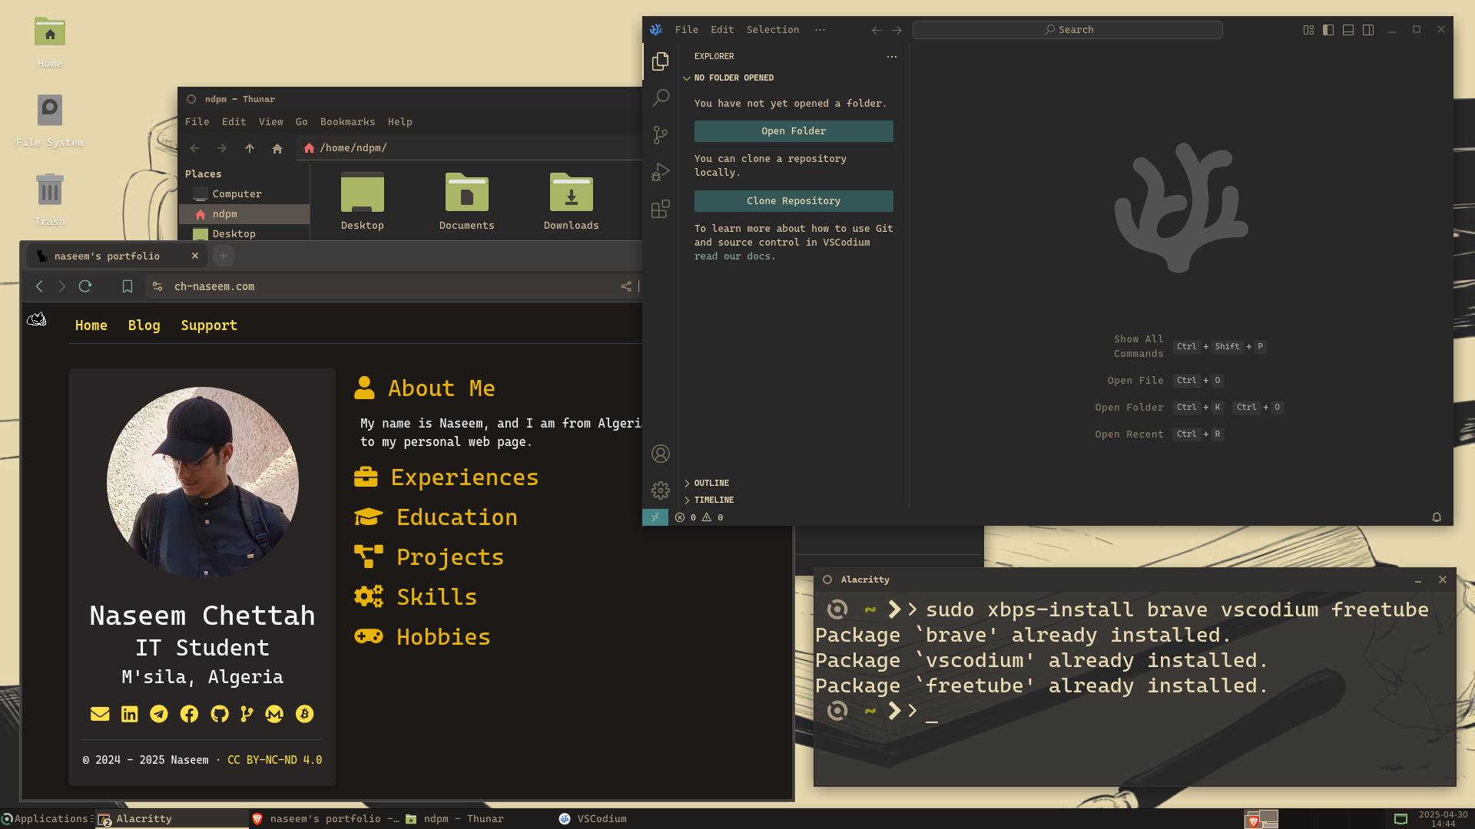The width and height of the screenshot is (1475, 829).
Task: Collapse the NO FOLDER OPENED section
Action: click(x=733, y=78)
